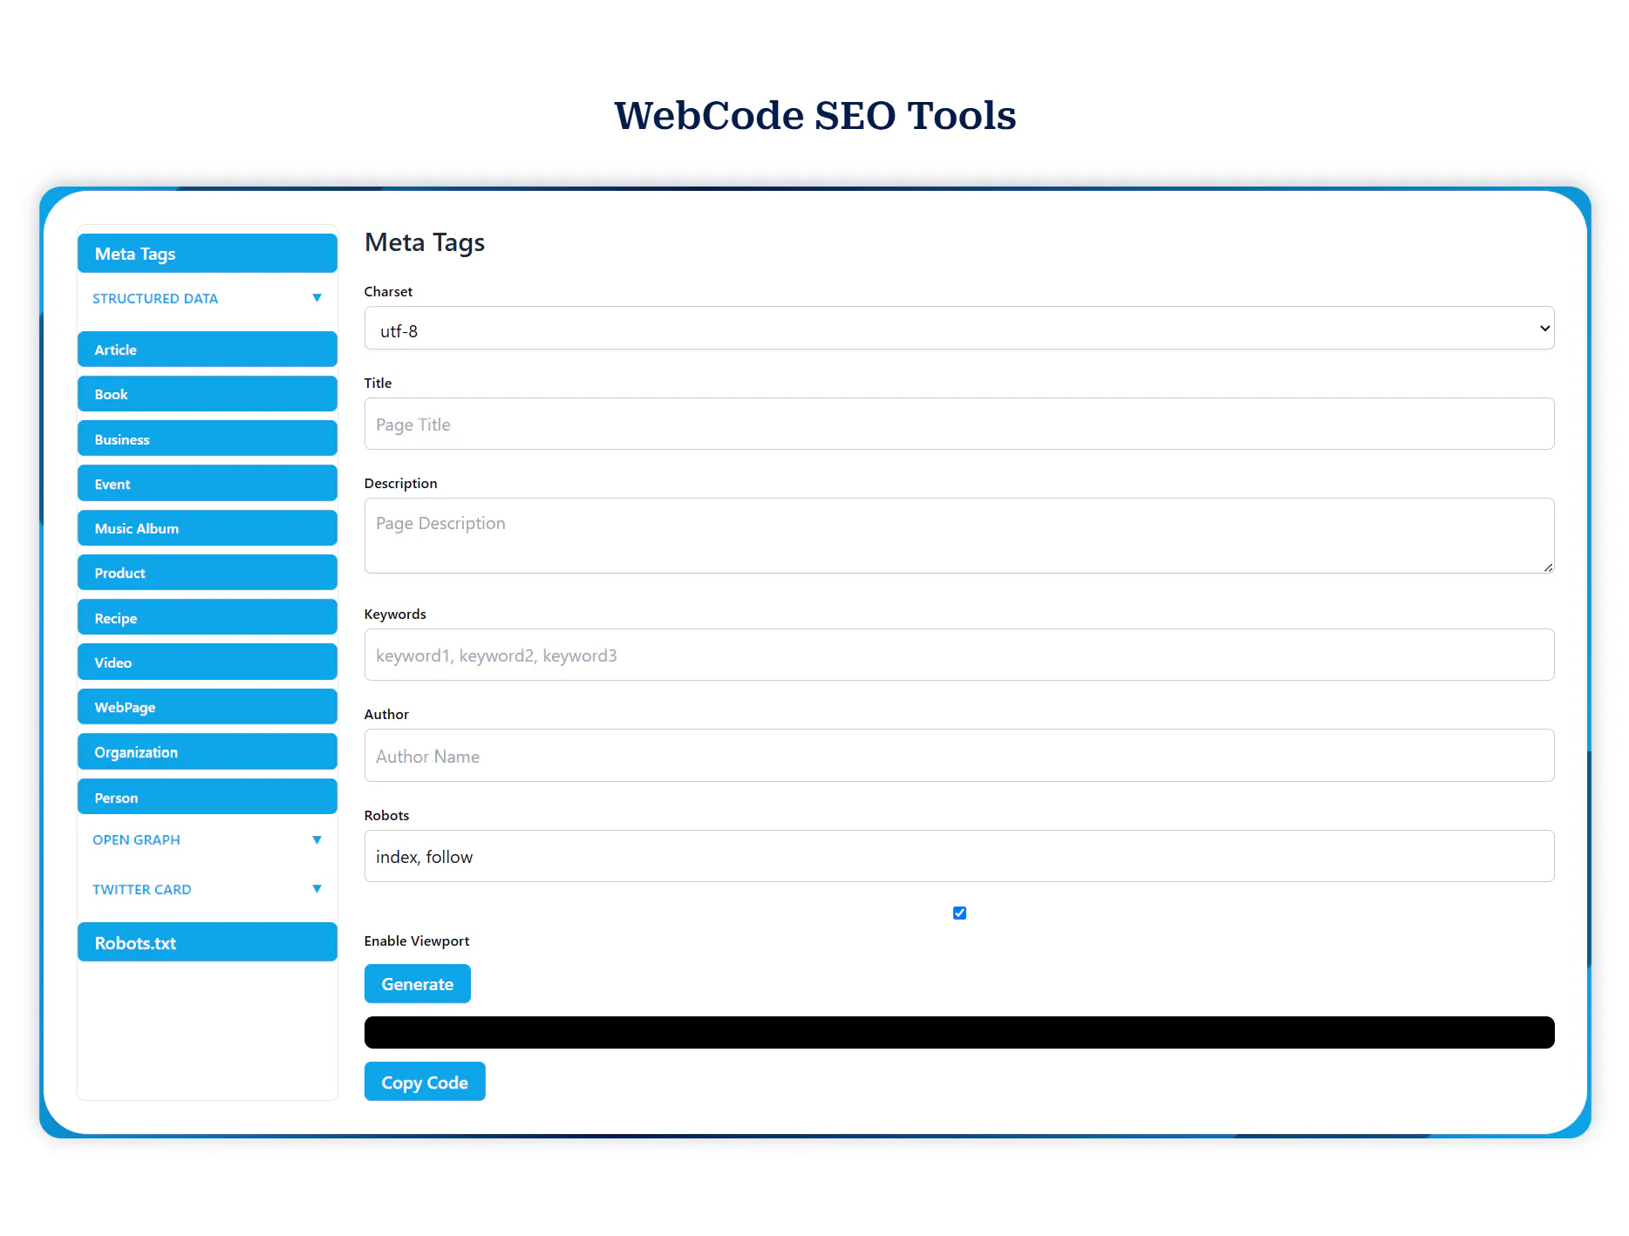
Task: Expand the Twitter Card section
Action: click(208, 889)
